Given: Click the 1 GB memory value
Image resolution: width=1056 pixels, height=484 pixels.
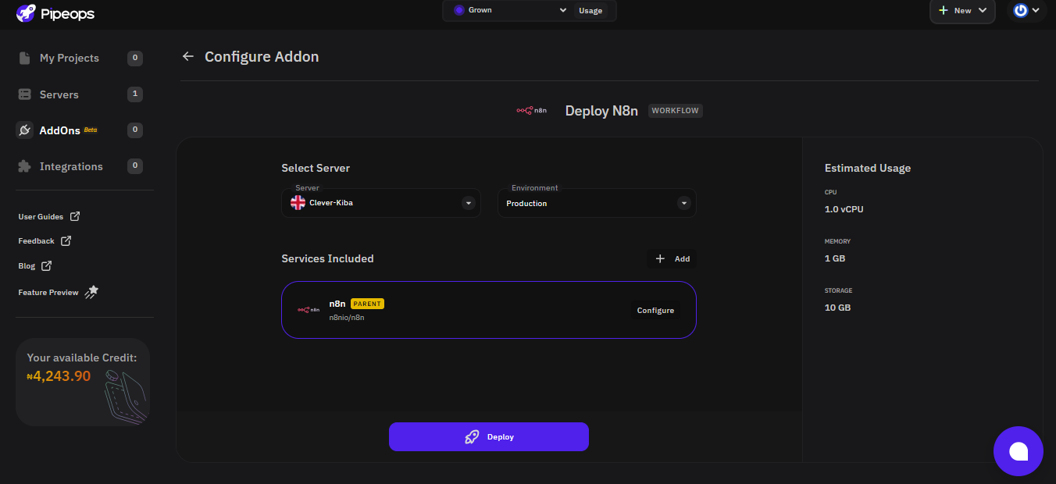Looking at the screenshot, I should click(835, 258).
